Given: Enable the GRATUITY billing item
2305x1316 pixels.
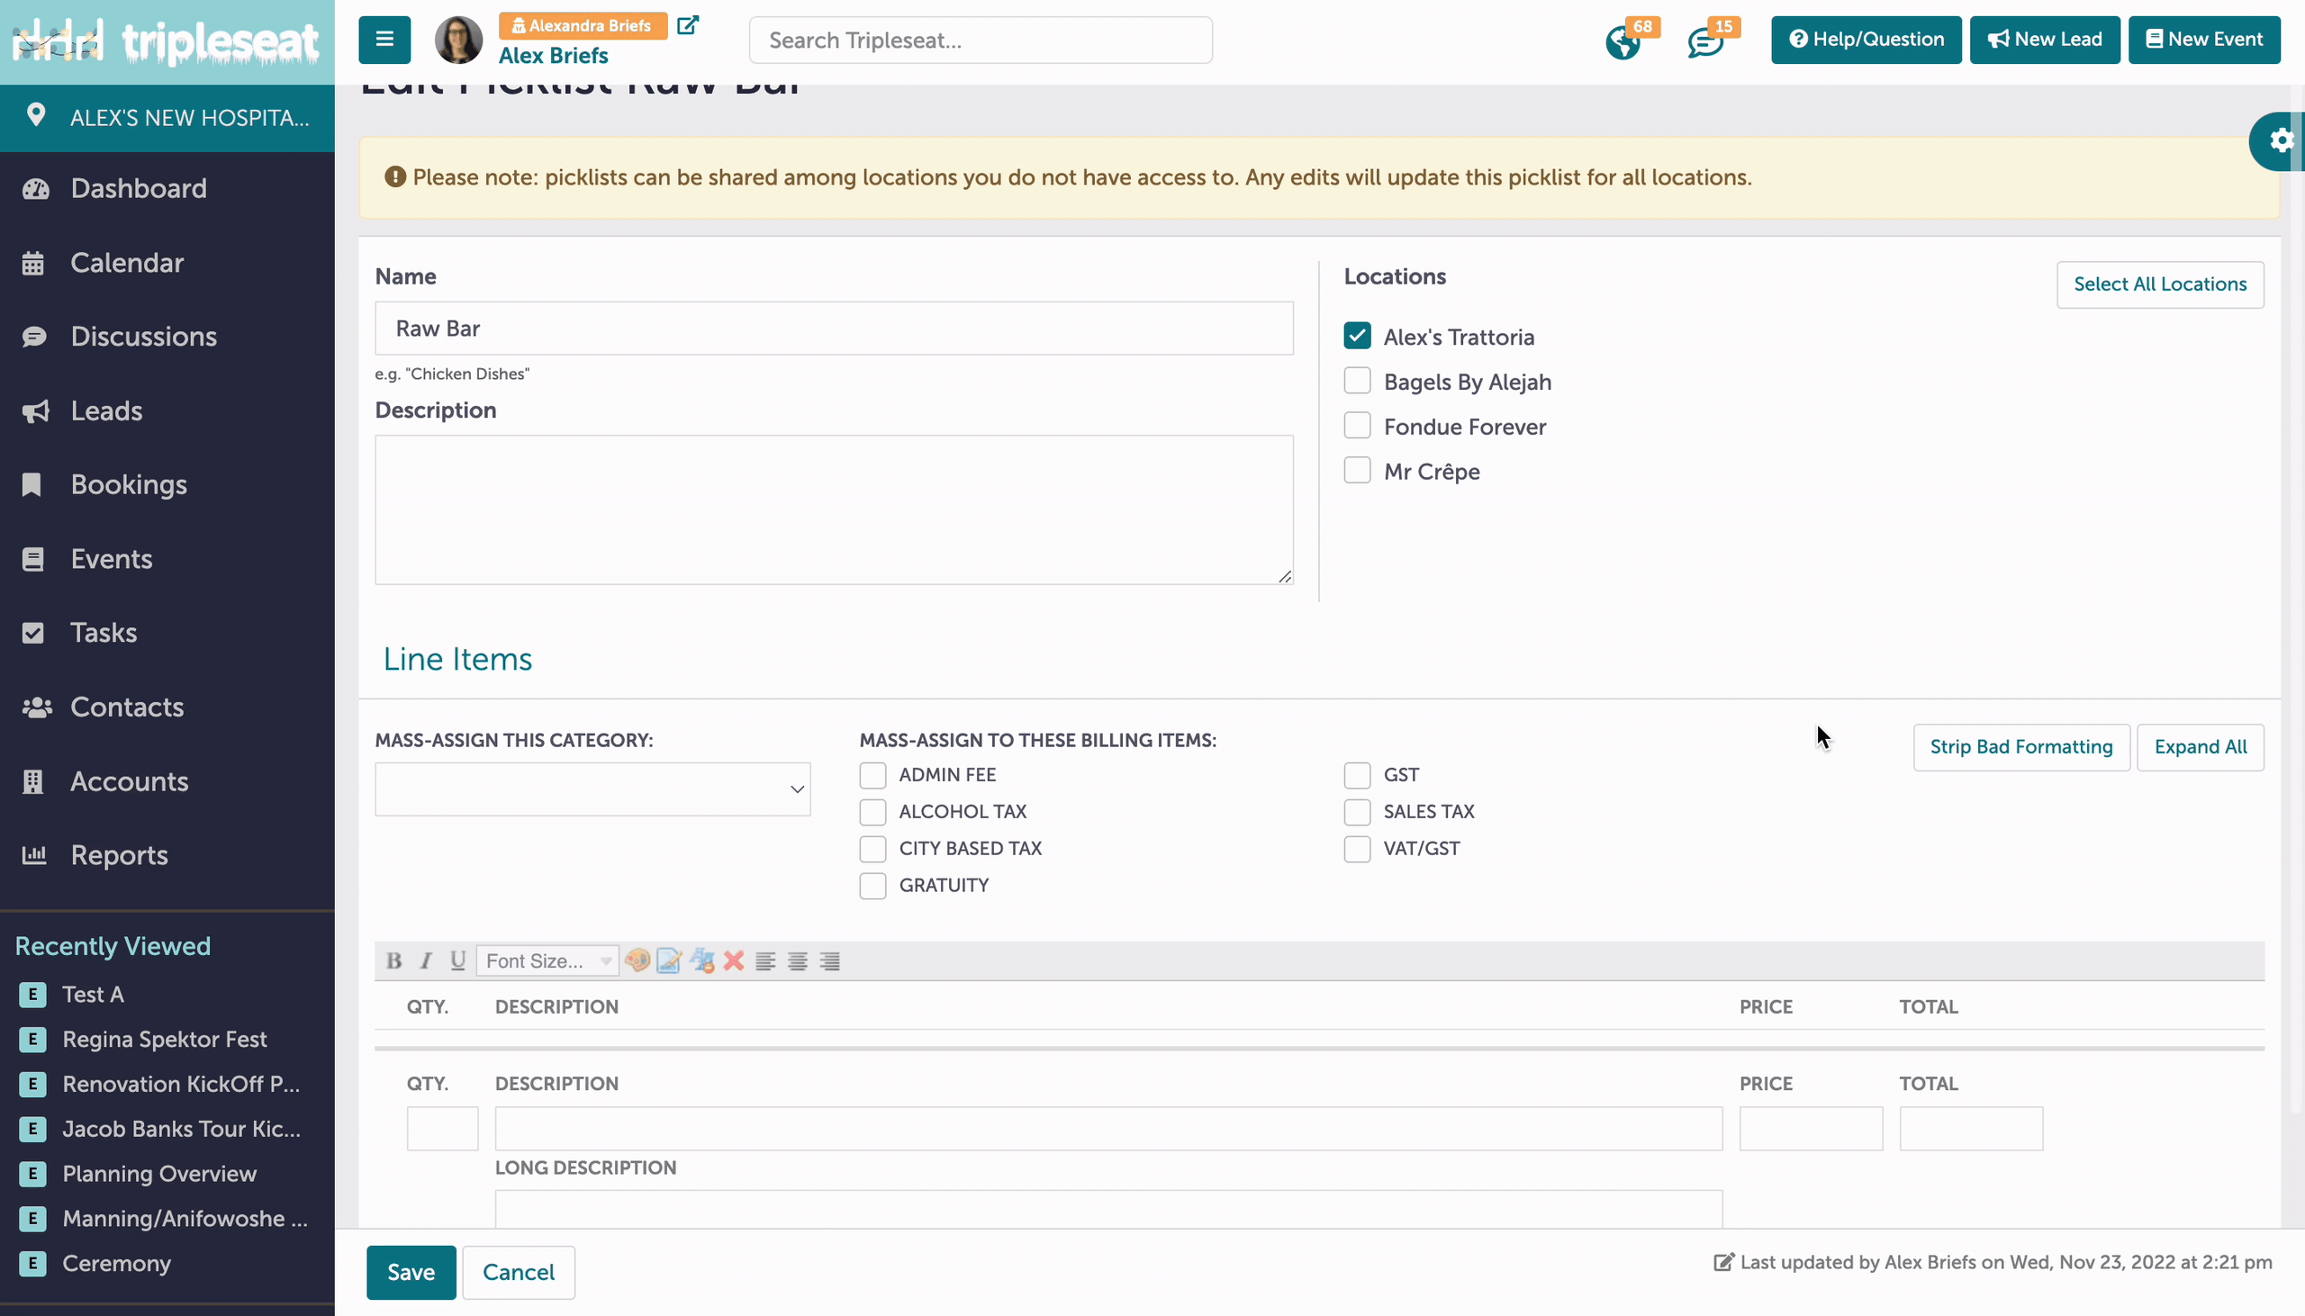Looking at the screenshot, I should click(872, 886).
